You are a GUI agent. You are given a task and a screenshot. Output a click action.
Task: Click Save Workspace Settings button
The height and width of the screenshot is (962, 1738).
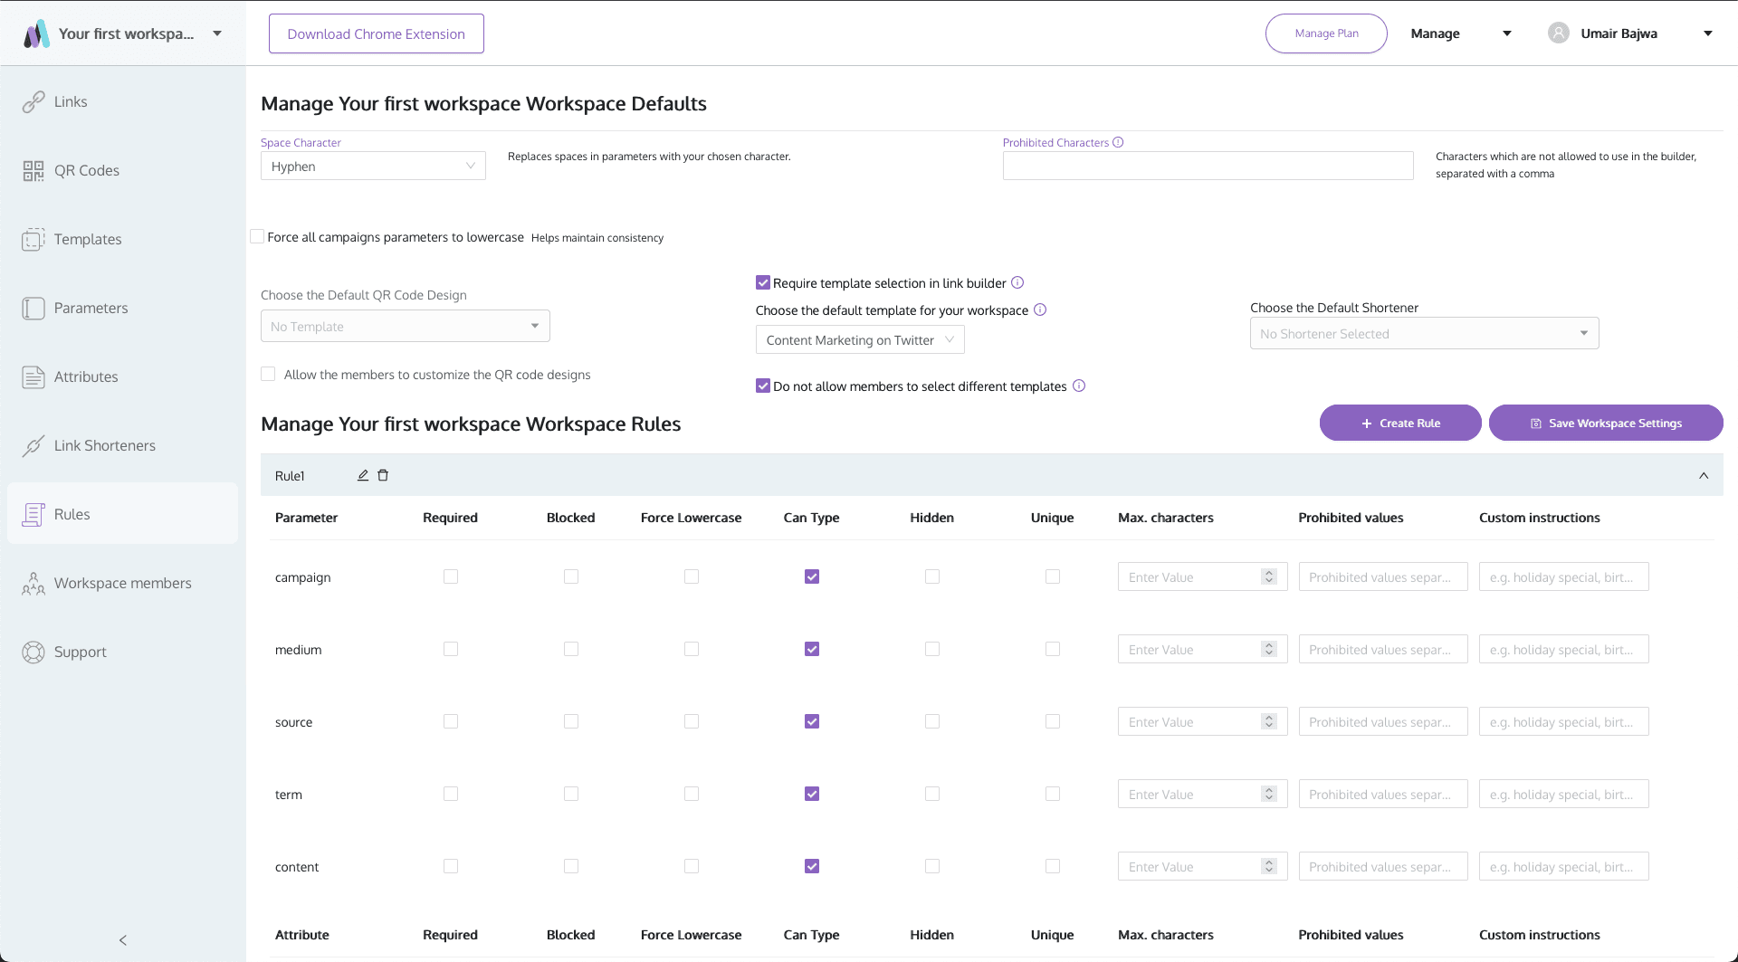(x=1606, y=423)
